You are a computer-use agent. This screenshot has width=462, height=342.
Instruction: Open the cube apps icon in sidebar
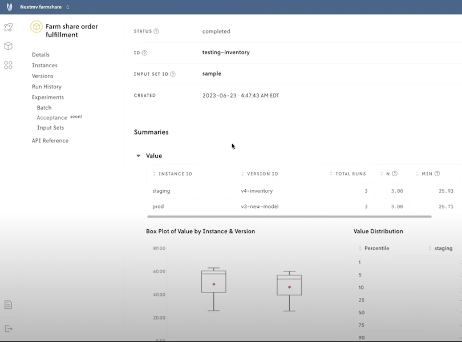point(8,46)
